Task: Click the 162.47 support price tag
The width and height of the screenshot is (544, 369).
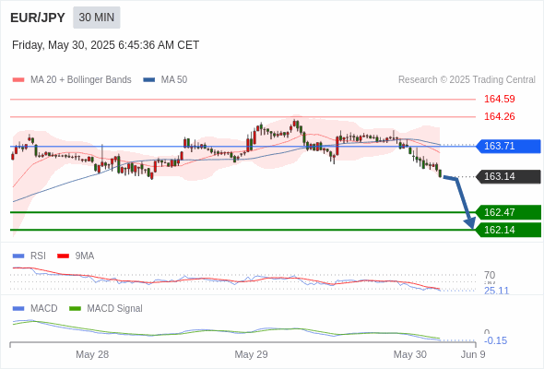Action: [x=508, y=212]
